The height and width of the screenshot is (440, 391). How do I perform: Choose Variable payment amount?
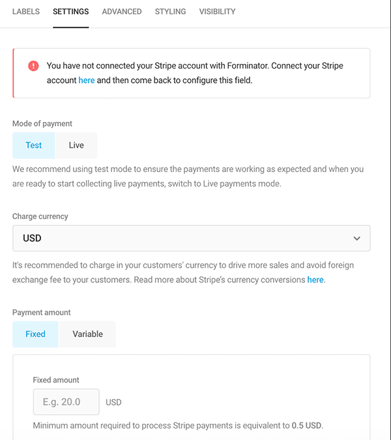[87, 334]
